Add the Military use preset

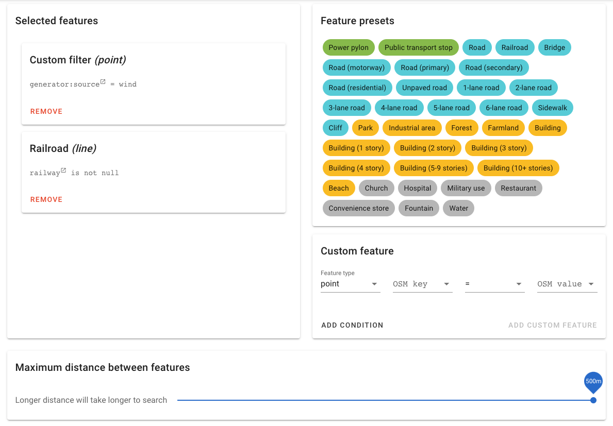pyautogui.click(x=466, y=188)
